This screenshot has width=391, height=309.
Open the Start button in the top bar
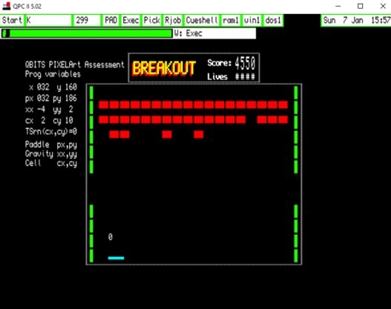point(12,20)
